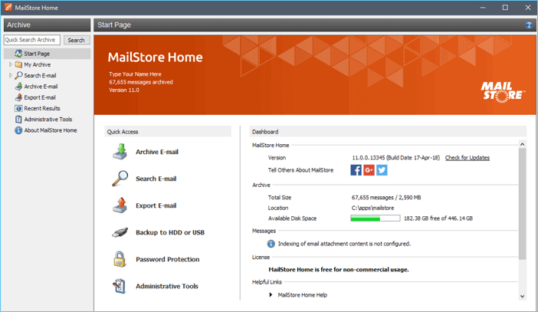Maximize the MailStore Home window
538x312 pixels.
tap(505, 7)
